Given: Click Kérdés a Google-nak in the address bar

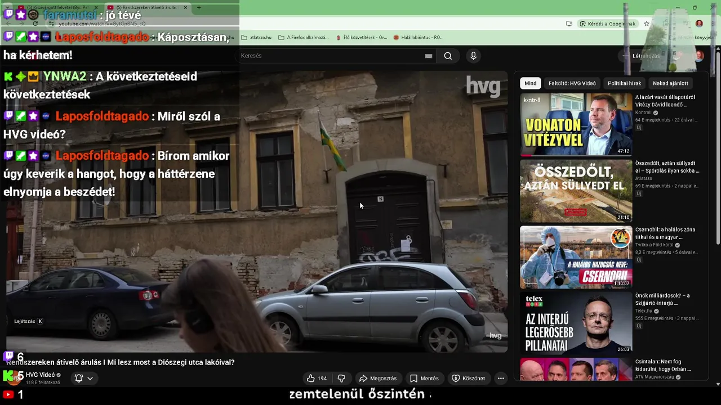Looking at the screenshot, I should (608, 24).
